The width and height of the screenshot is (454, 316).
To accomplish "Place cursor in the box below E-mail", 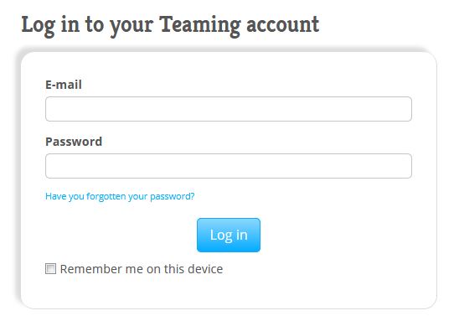I will tap(229, 109).
